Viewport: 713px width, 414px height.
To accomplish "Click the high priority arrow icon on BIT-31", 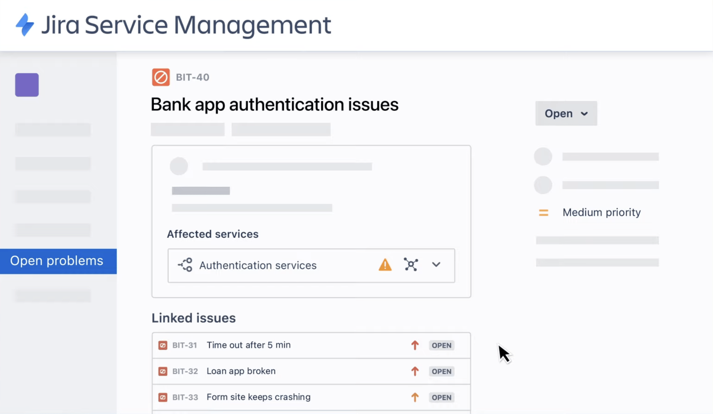I will [415, 345].
